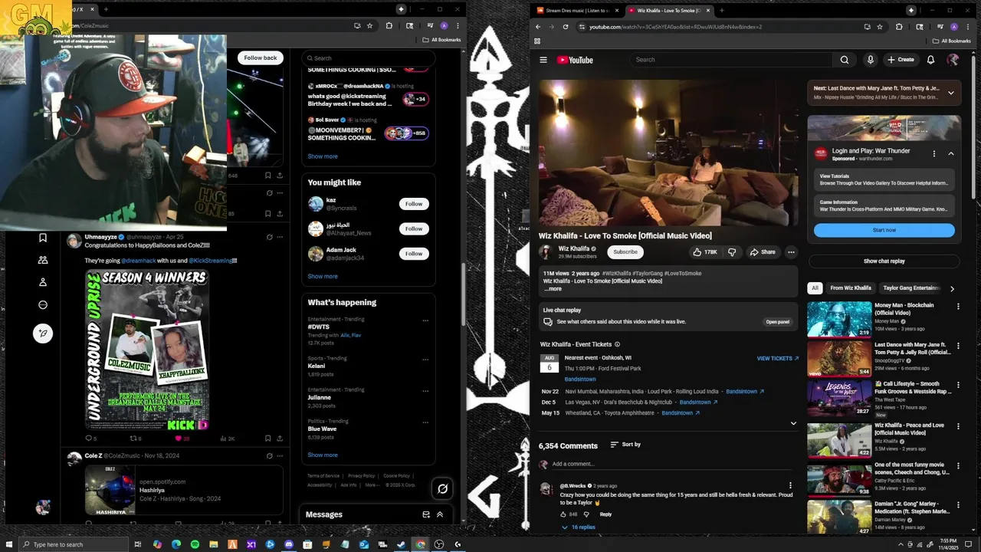Expand the Next: Last Dance playlist panel
The height and width of the screenshot is (552, 981).
coord(951,93)
